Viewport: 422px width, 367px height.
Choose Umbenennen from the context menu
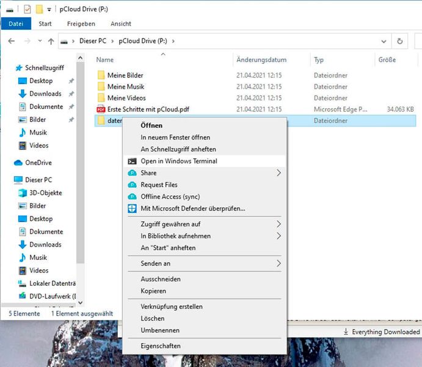(205, 330)
